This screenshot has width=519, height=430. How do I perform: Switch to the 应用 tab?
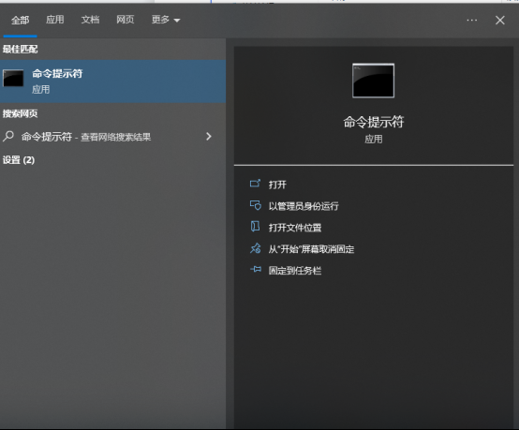coord(54,20)
